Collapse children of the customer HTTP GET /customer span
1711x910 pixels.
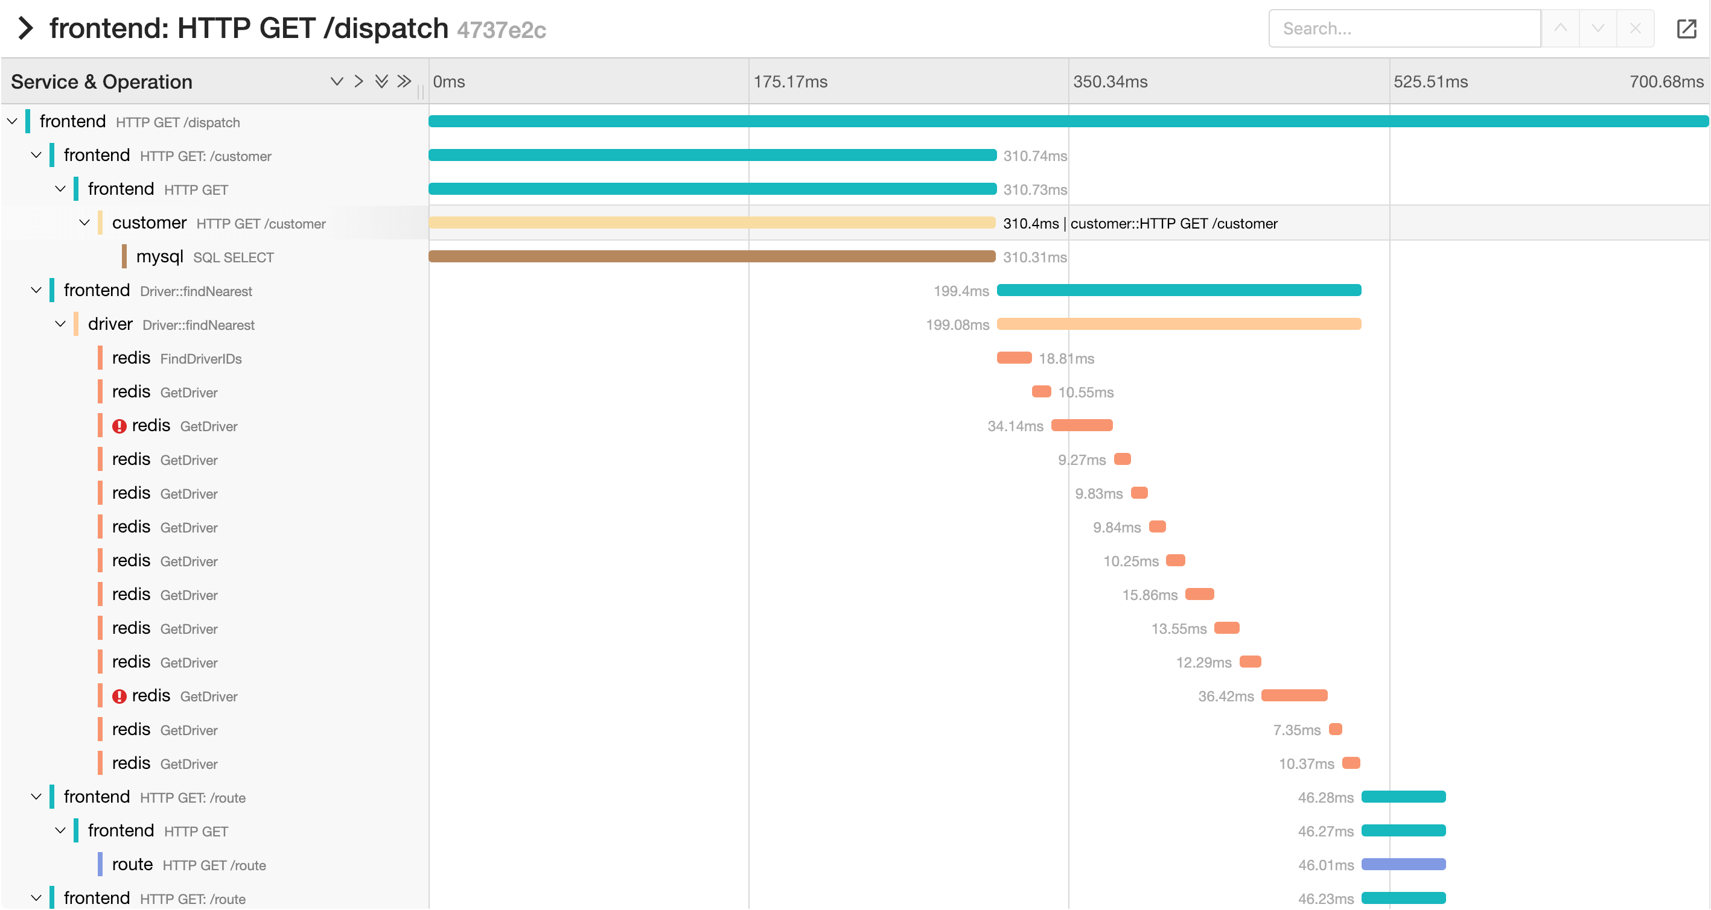(84, 223)
